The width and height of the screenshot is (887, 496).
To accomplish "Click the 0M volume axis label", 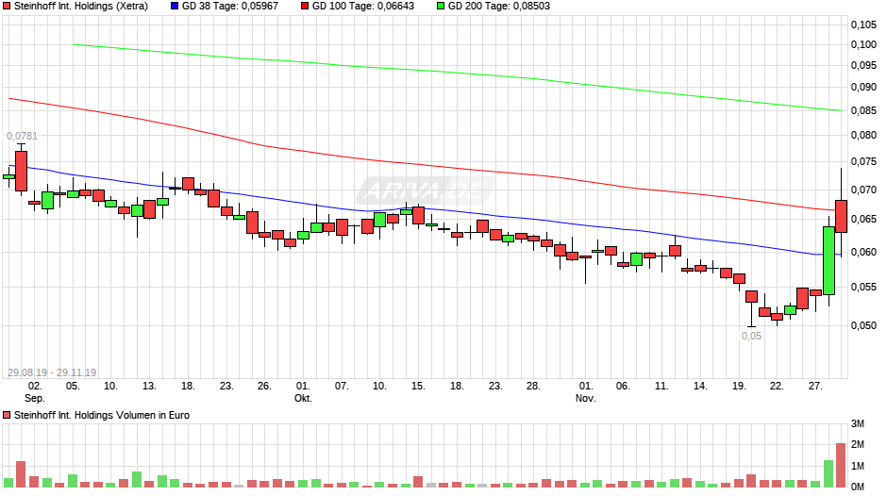I will pos(858,487).
